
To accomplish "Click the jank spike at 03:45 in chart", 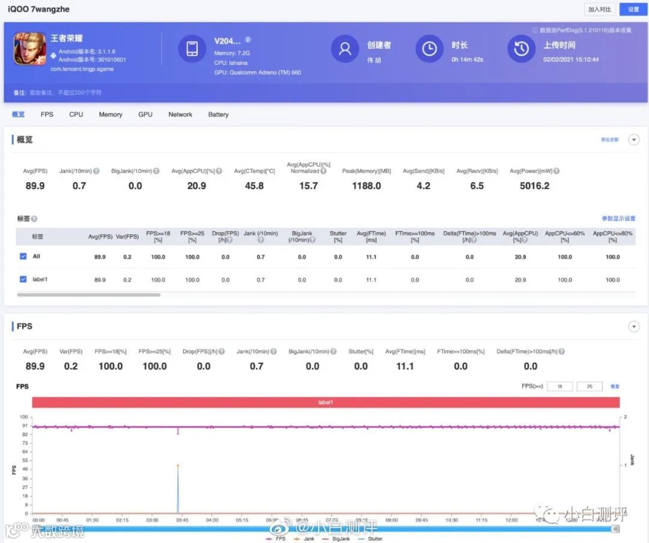I will [178, 488].
